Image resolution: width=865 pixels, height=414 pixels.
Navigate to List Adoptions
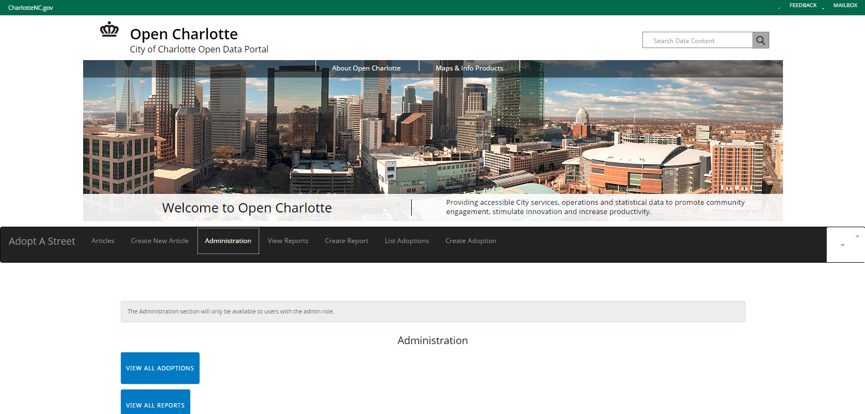pos(407,241)
